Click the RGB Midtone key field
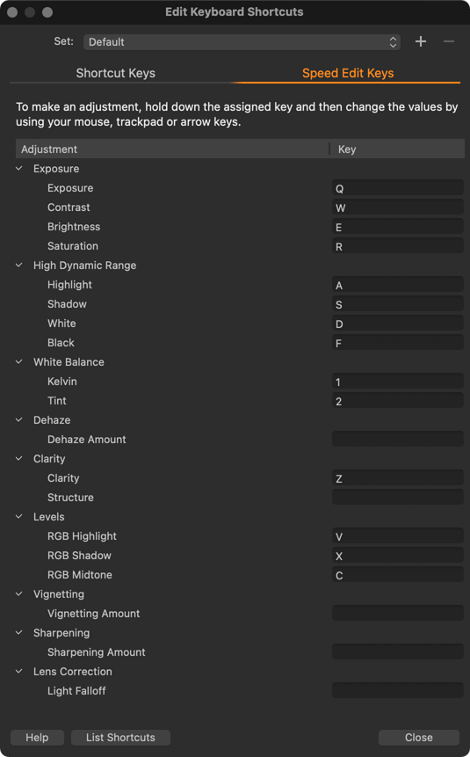This screenshot has width=470, height=757. (398, 575)
